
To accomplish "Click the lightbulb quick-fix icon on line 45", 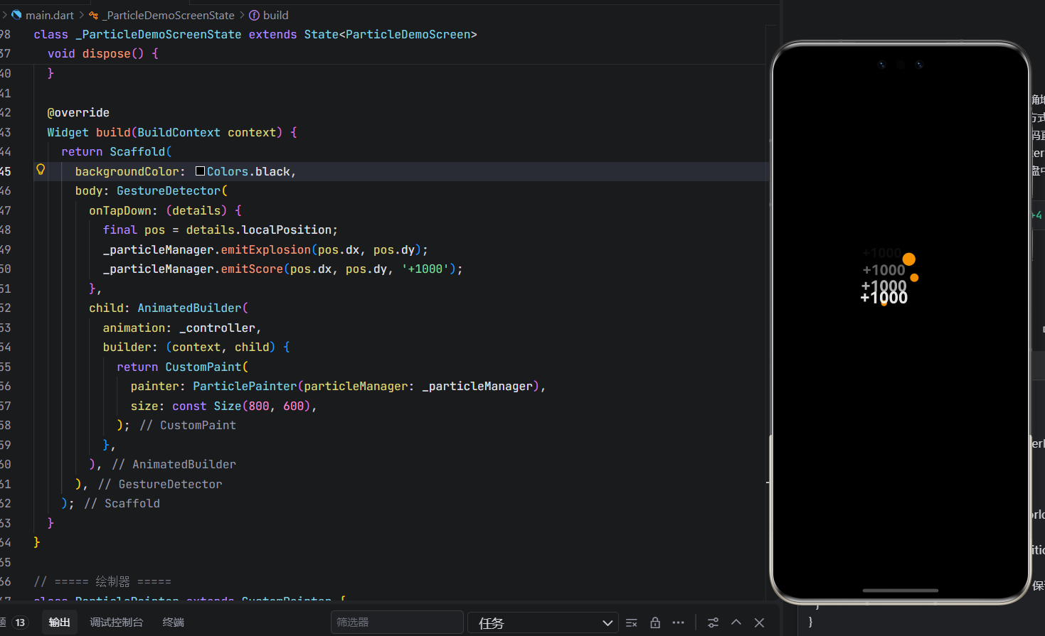I will [x=41, y=170].
